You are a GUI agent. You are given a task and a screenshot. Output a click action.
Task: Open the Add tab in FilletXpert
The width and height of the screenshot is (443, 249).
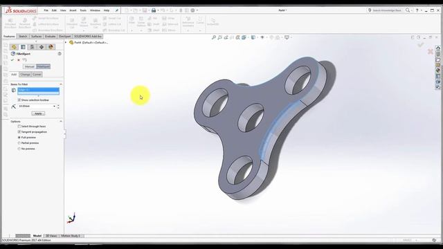coord(14,75)
